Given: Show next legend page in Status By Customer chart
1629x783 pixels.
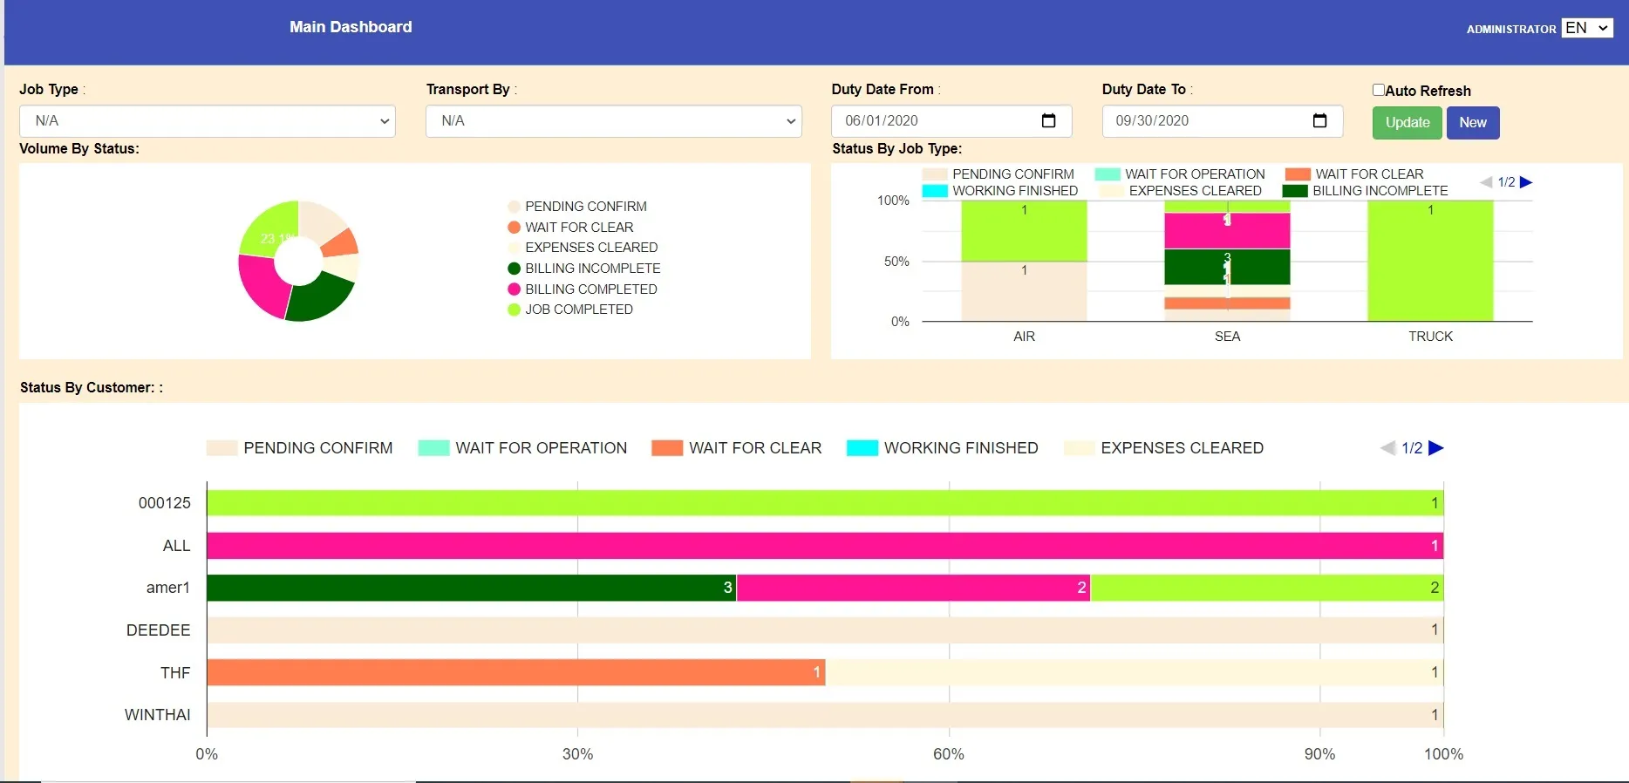Looking at the screenshot, I should click(x=1436, y=448).
